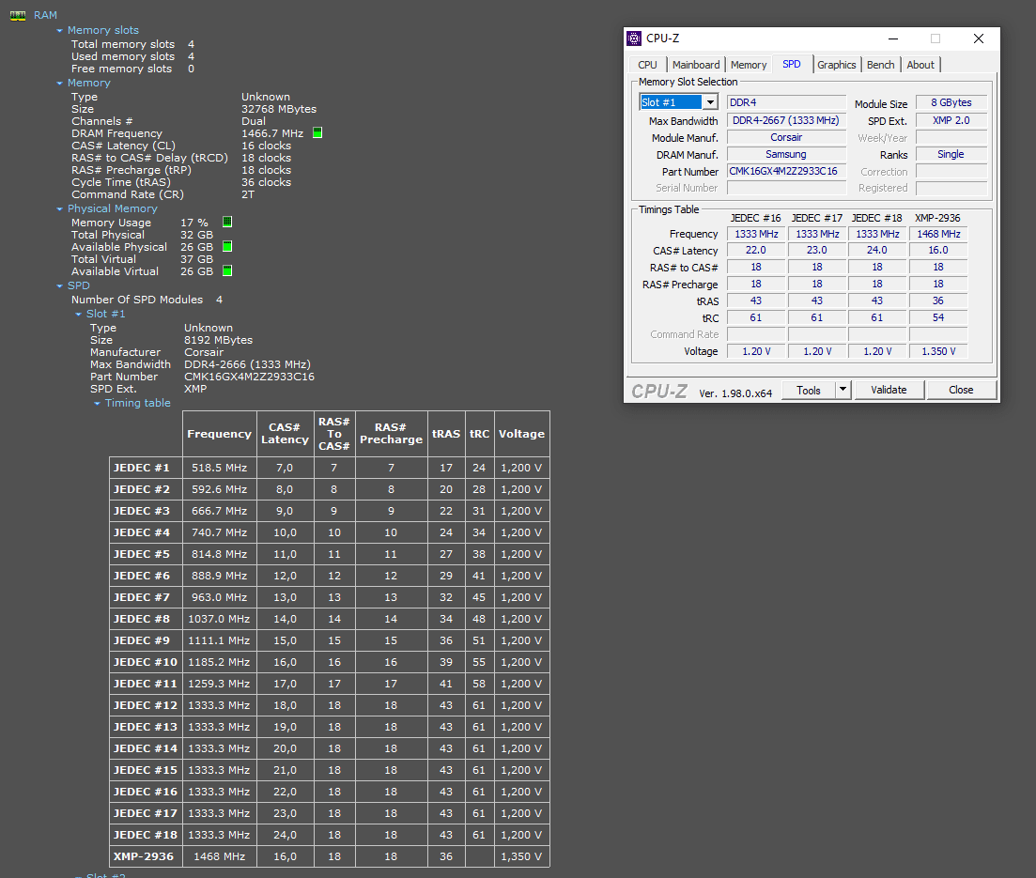
Task: Click the green Available Physical indicator square
Action: [x=227, y=246]
